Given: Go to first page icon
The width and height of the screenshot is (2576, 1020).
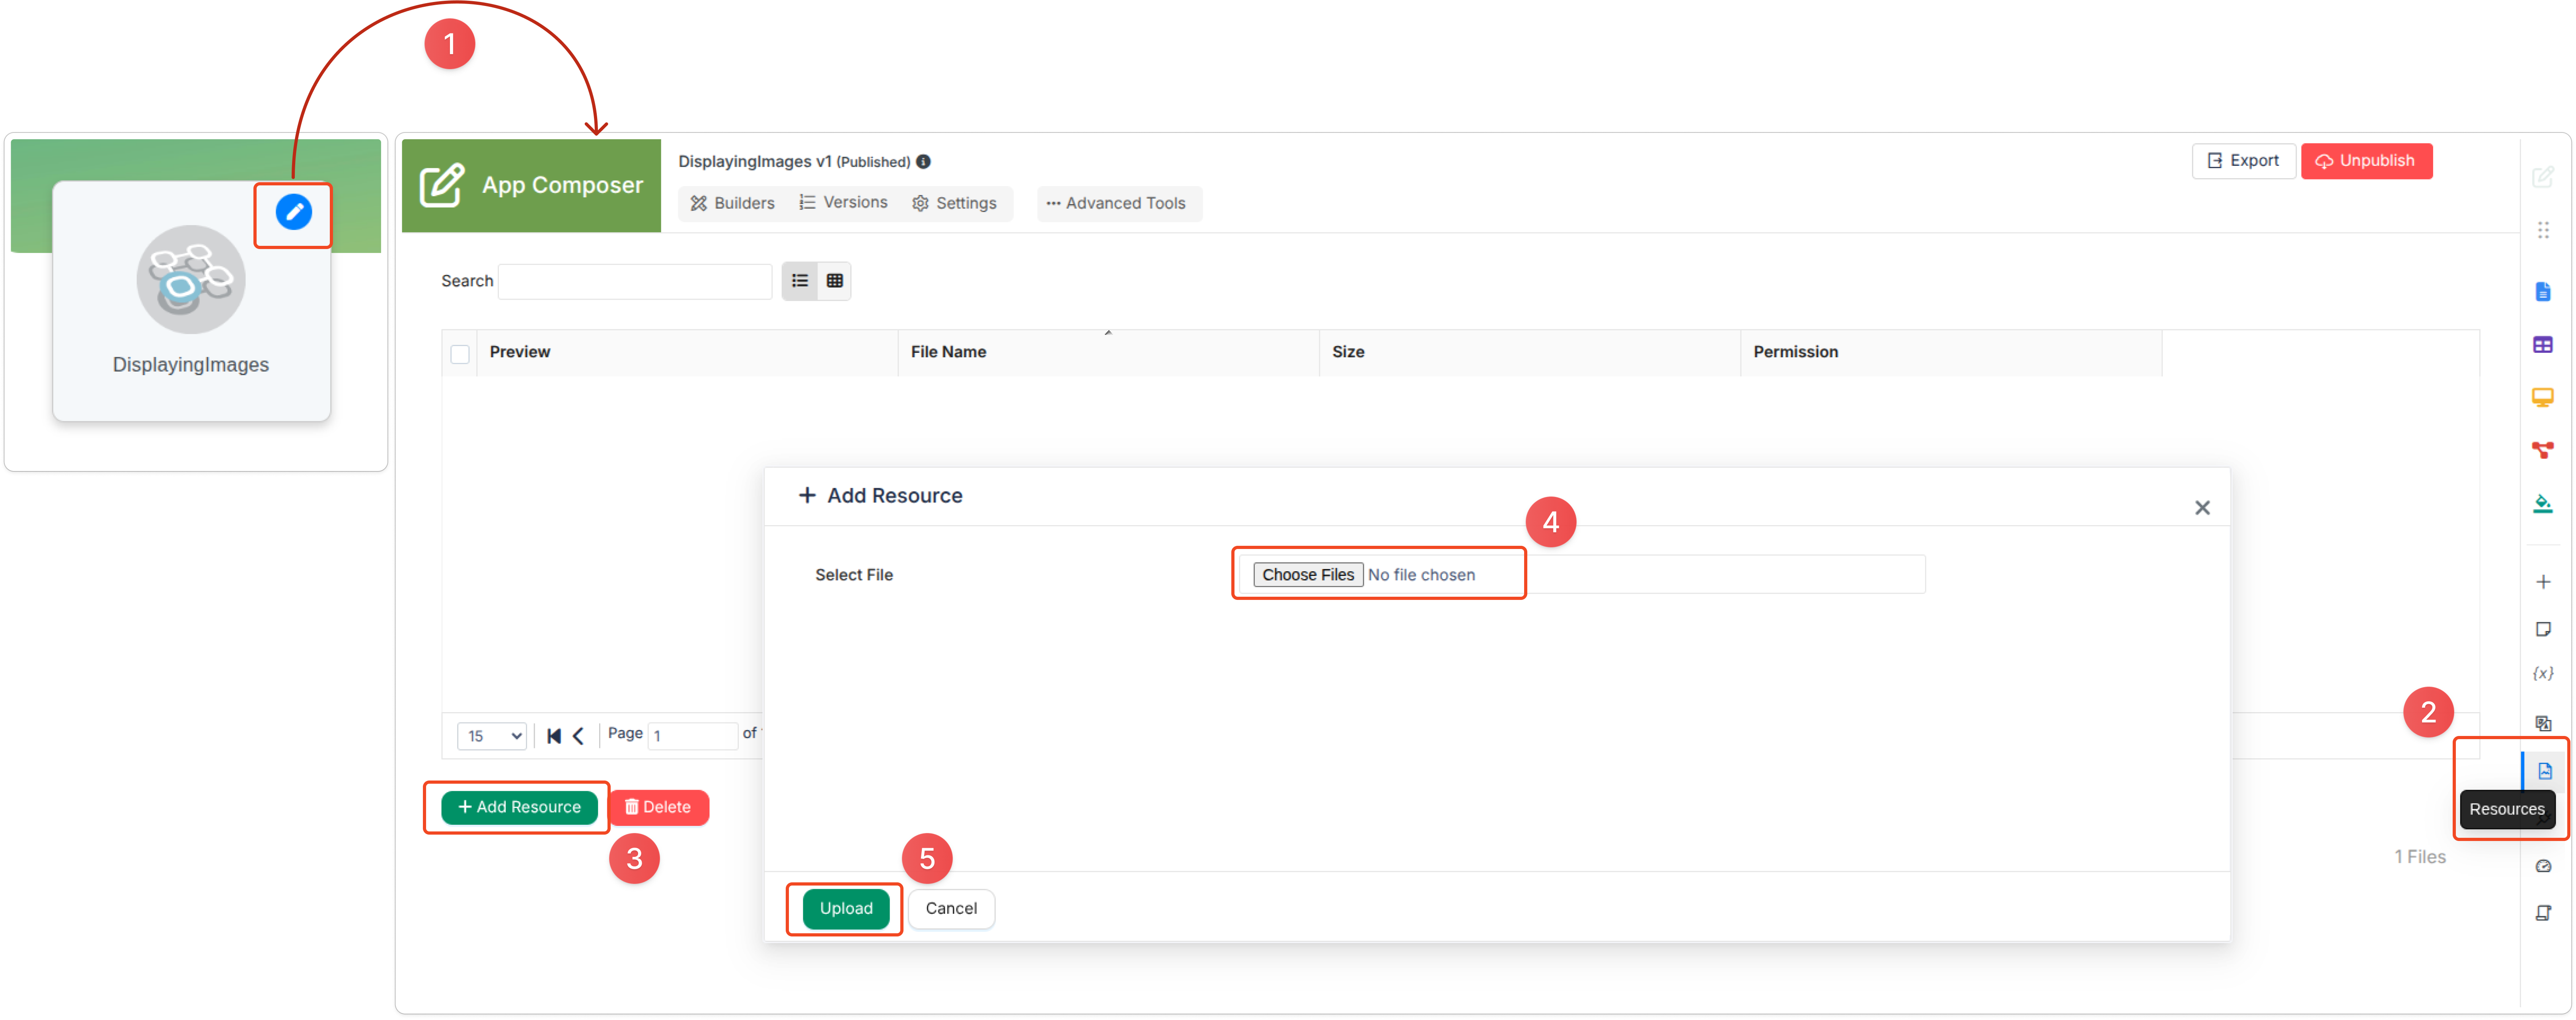Looking at the screenshot, I should click(554, 736).
